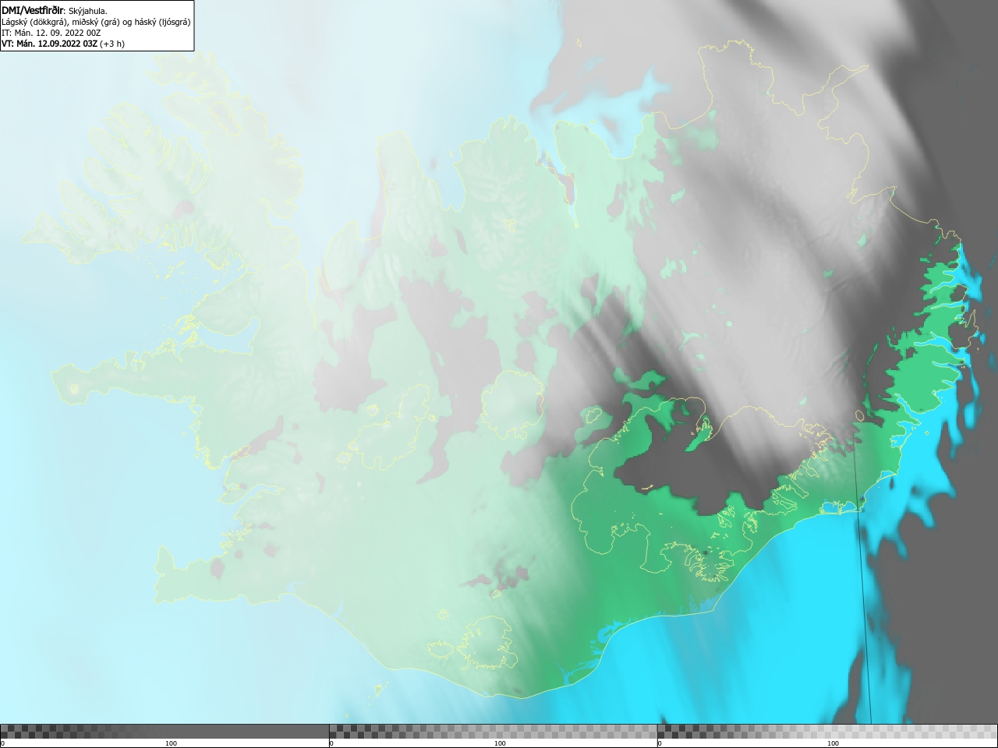Click the '100' label under the medium gray scale

[x=500, y=743]
